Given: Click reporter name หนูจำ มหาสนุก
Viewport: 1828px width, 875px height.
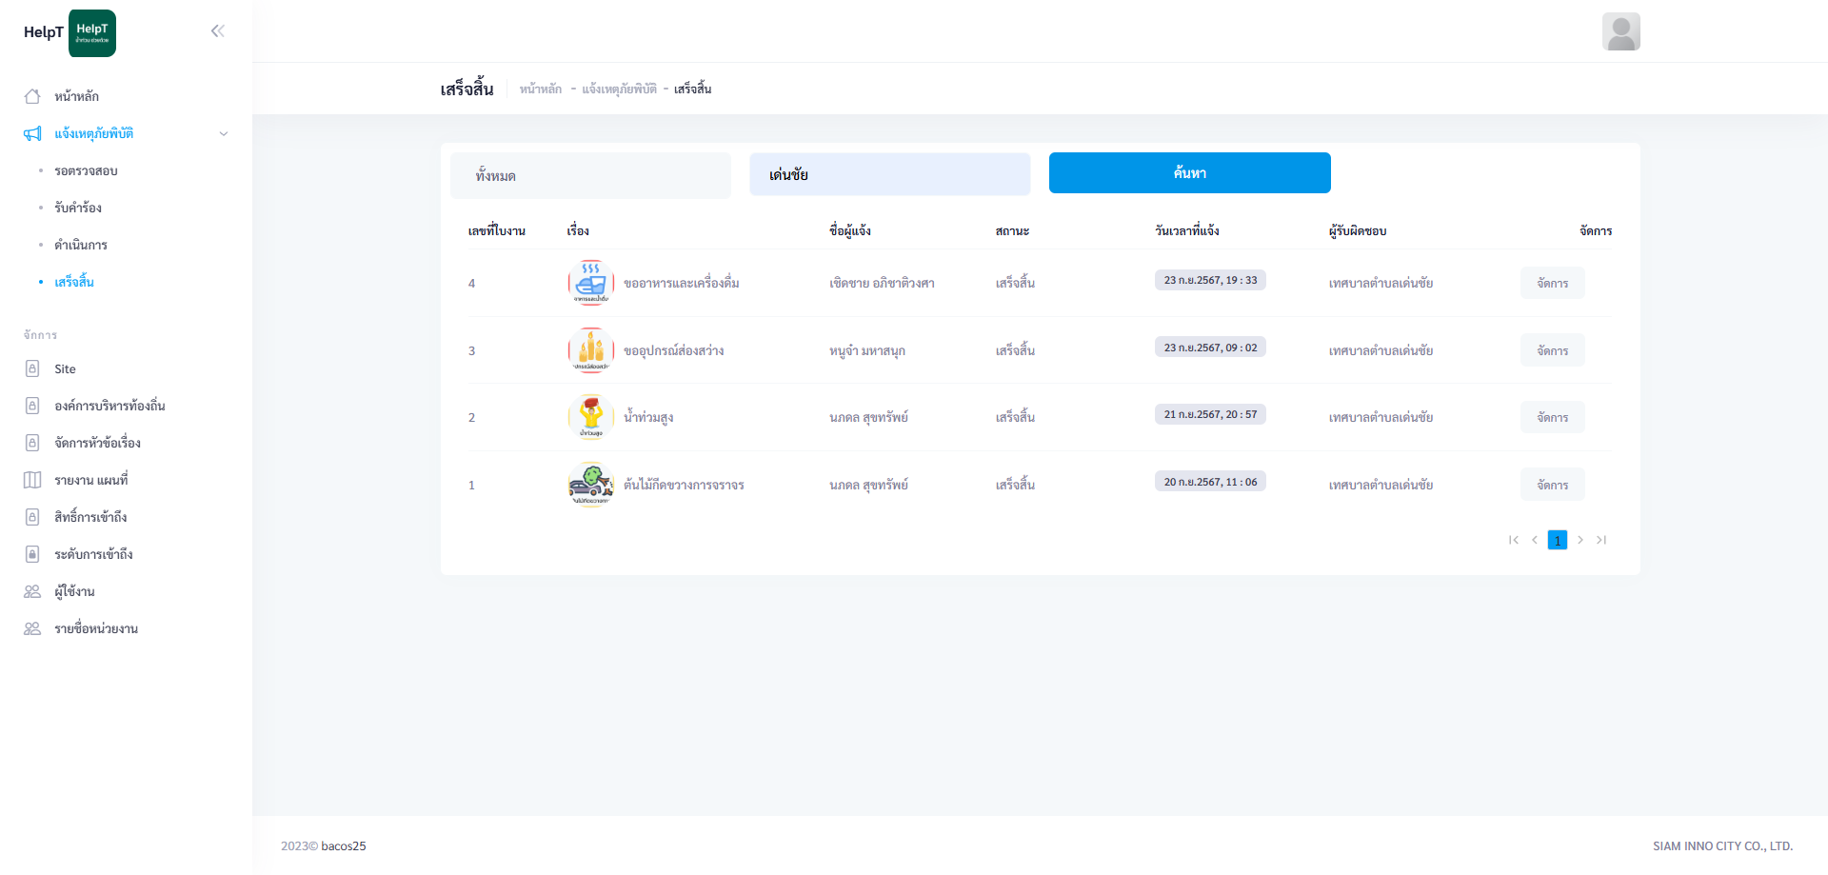Looking at the screenshot, I should pos(867,350).
